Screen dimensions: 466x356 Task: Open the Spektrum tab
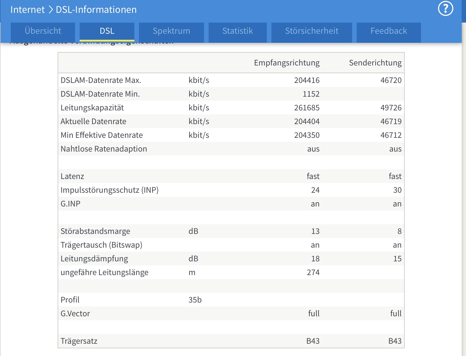click(x=172, y=32)
